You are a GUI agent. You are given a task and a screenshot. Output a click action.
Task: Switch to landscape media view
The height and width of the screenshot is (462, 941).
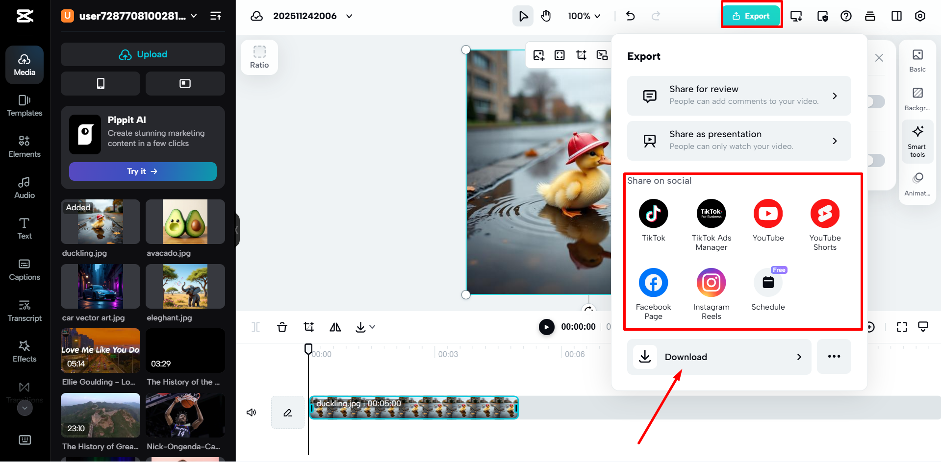coord(185,83)
